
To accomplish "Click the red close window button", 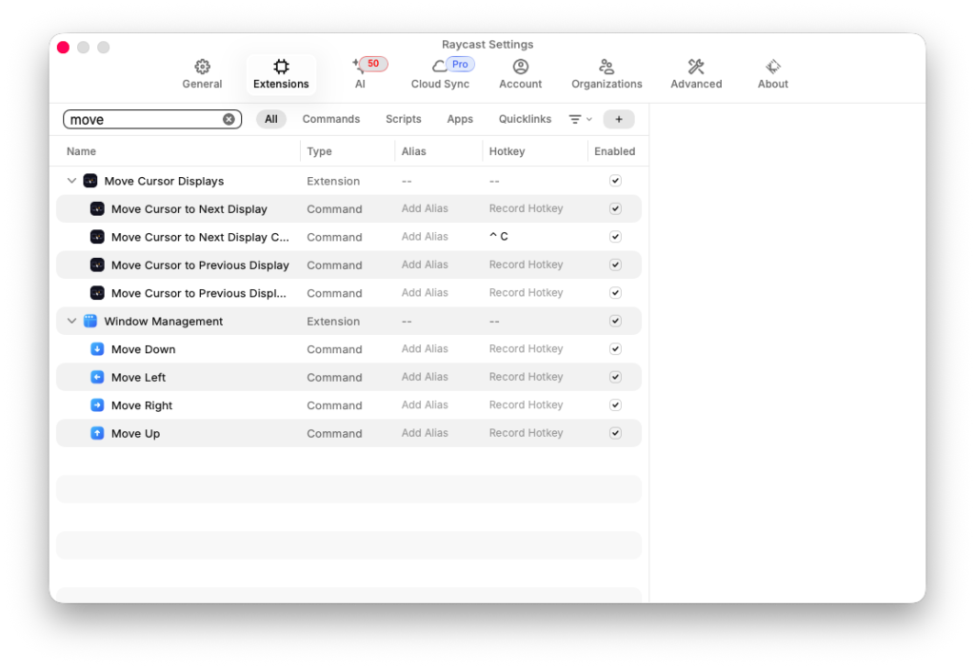I will 64,48.
